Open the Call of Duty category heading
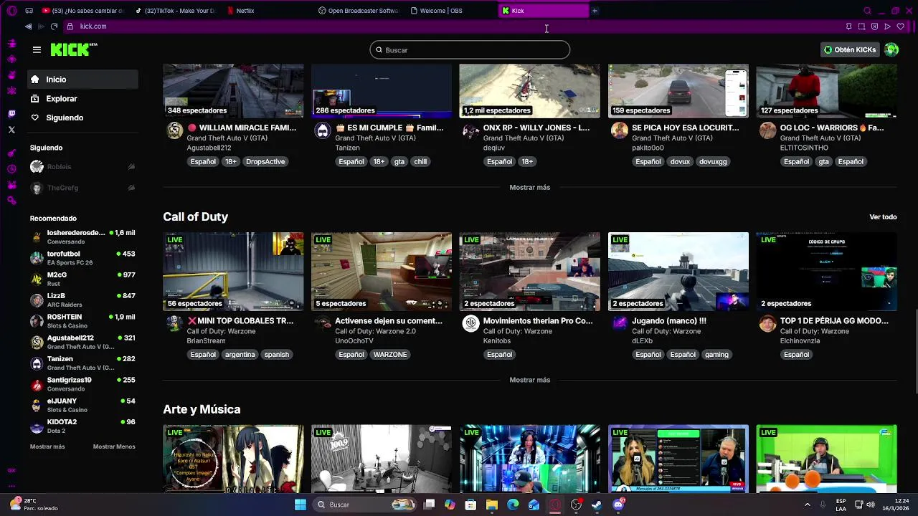918x516 pixels. 195,216
